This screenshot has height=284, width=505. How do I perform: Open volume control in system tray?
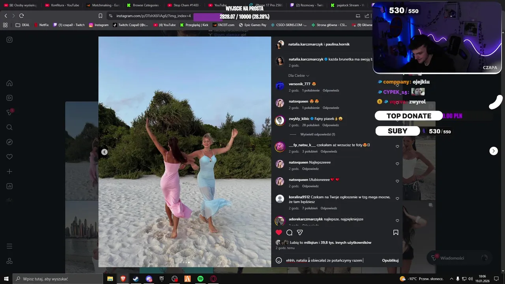click(470, 279)
